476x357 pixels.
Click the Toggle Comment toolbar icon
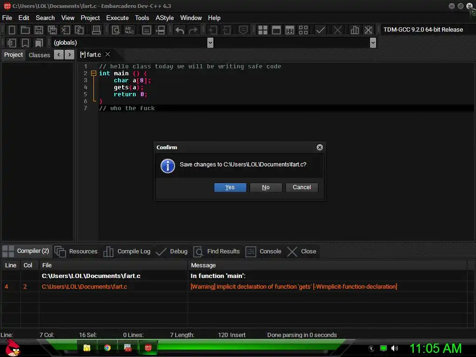point(243,30)
